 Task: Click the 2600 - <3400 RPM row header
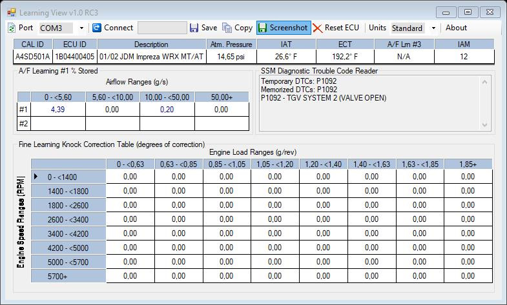tap(68, 219)
